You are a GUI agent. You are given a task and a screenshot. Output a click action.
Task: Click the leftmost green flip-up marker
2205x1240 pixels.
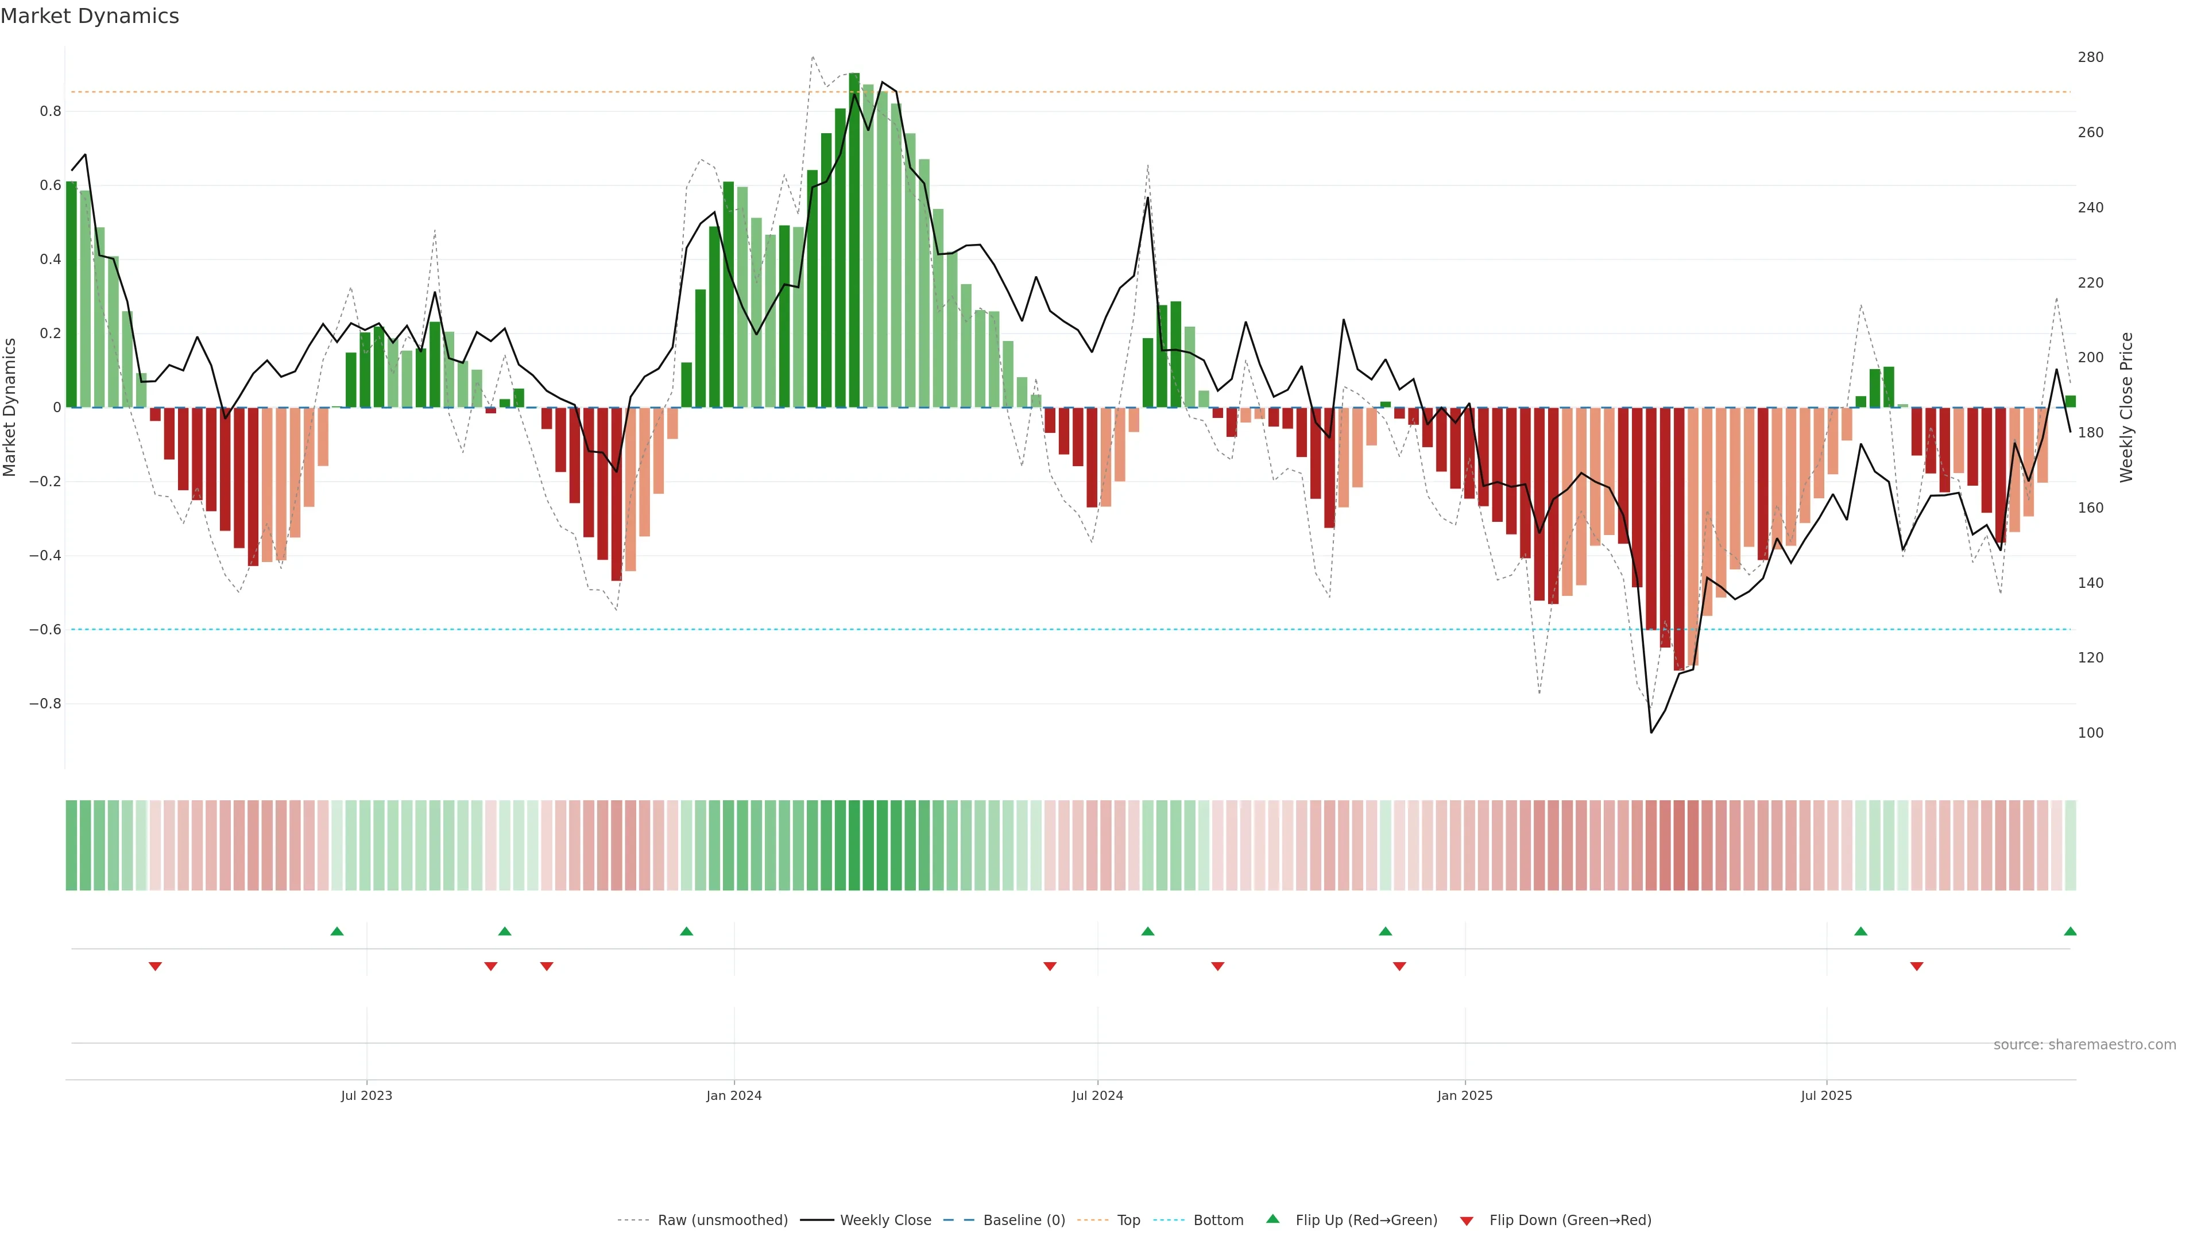337,931
